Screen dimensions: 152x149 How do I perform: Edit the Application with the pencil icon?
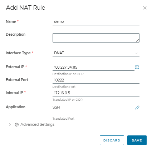pos(137,108)
